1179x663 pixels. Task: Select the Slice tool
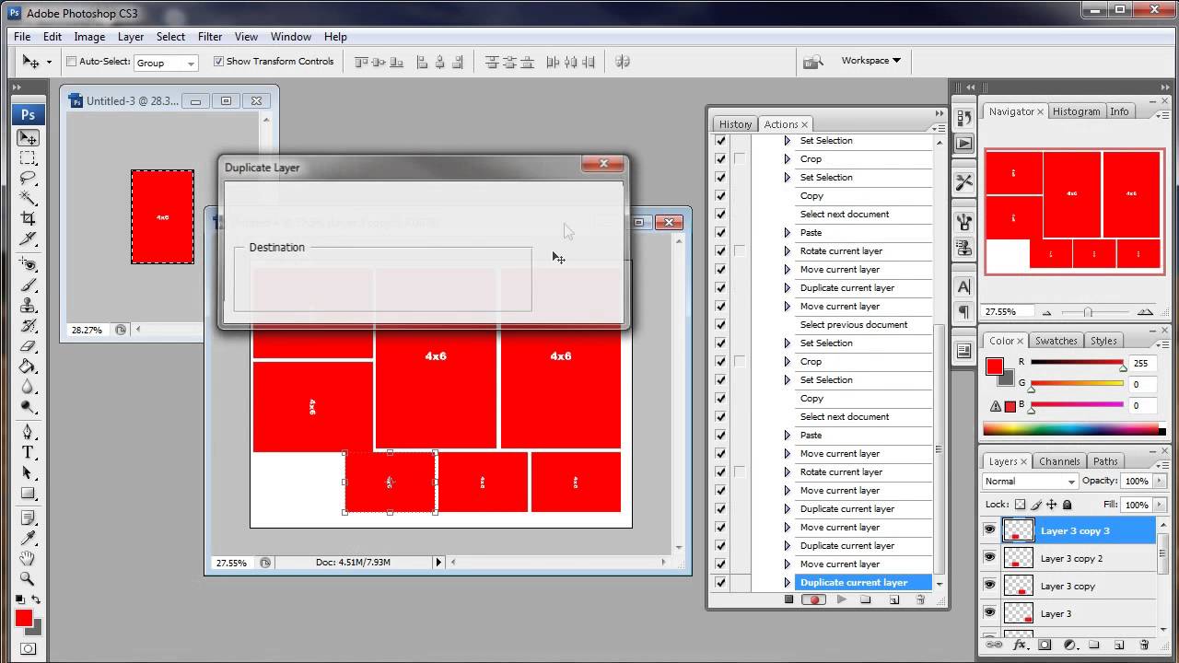click(x=28, y=238)
